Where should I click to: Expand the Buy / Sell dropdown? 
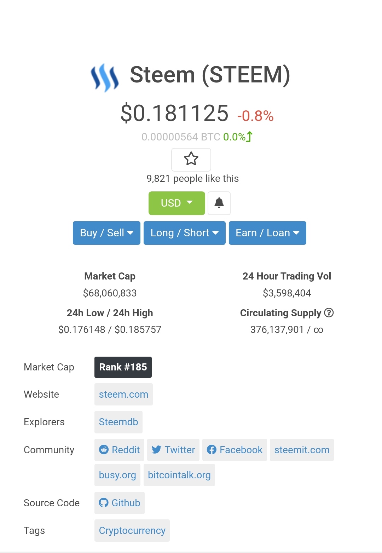(106, 233)
